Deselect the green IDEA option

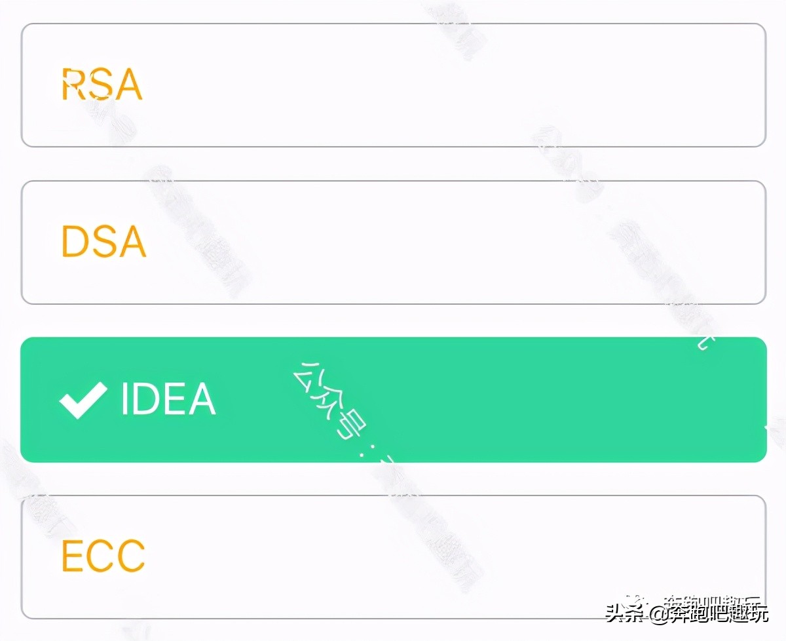393,400
